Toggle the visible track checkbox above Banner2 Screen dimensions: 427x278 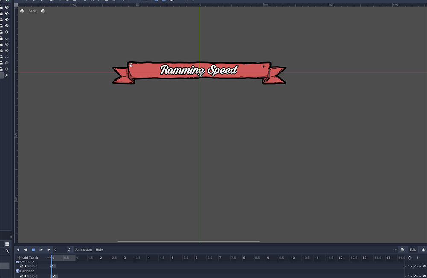point(22,266)
